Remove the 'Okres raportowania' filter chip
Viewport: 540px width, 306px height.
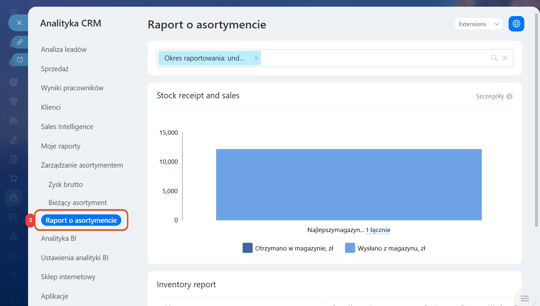tap(256, 58)
